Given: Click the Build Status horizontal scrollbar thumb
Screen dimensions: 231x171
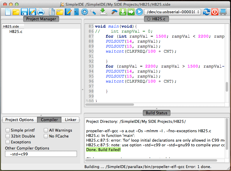Looking at the screenshot, I should coord(151,160).
